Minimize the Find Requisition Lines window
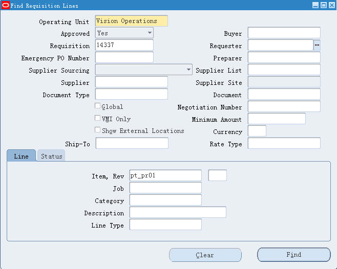337x269 pixels. tap(315, 5)
